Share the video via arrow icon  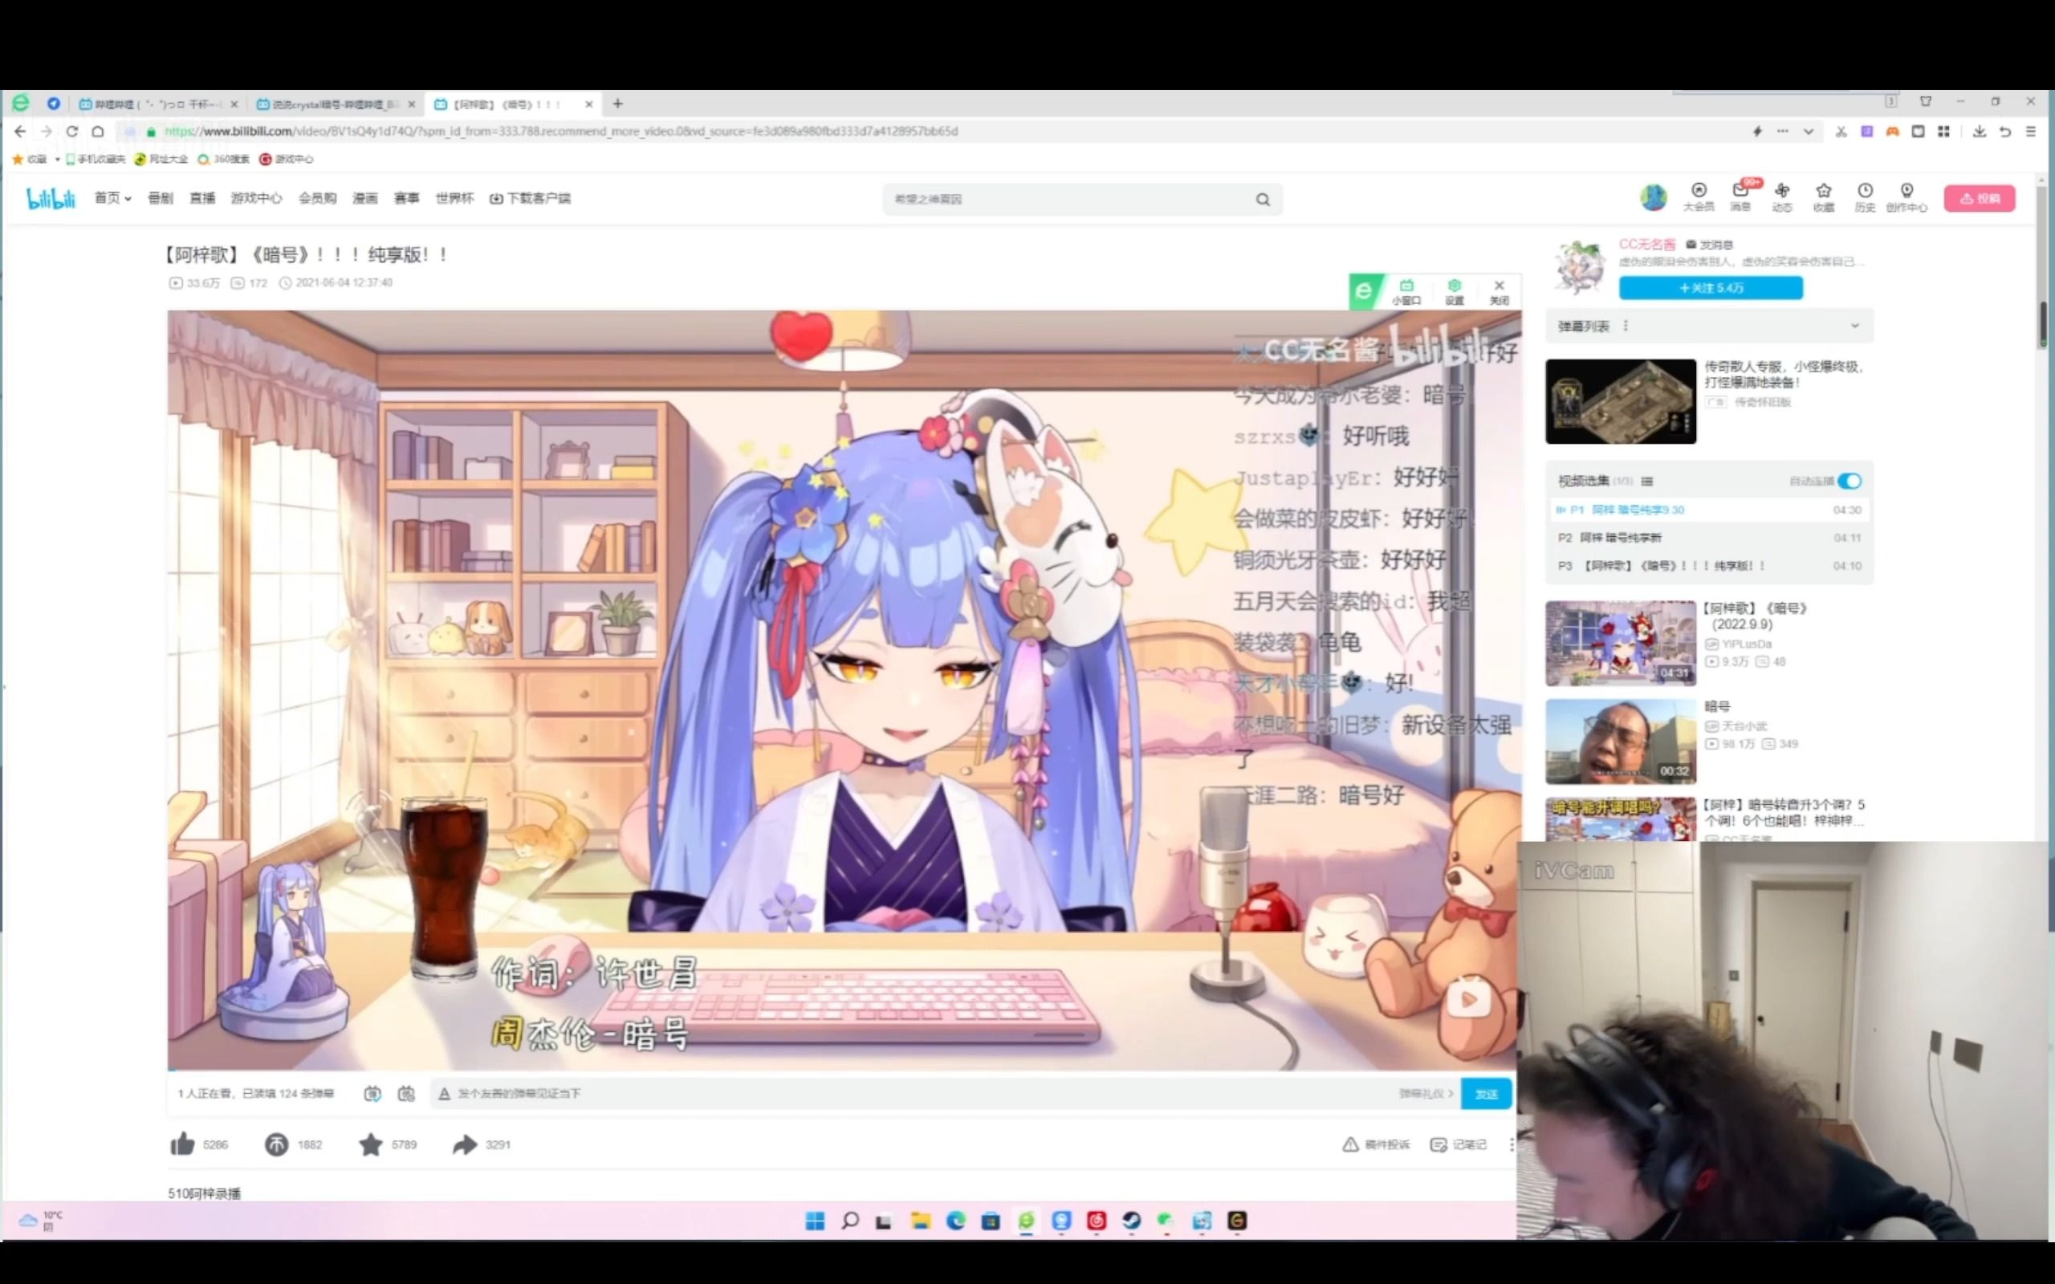(465, 1144)
